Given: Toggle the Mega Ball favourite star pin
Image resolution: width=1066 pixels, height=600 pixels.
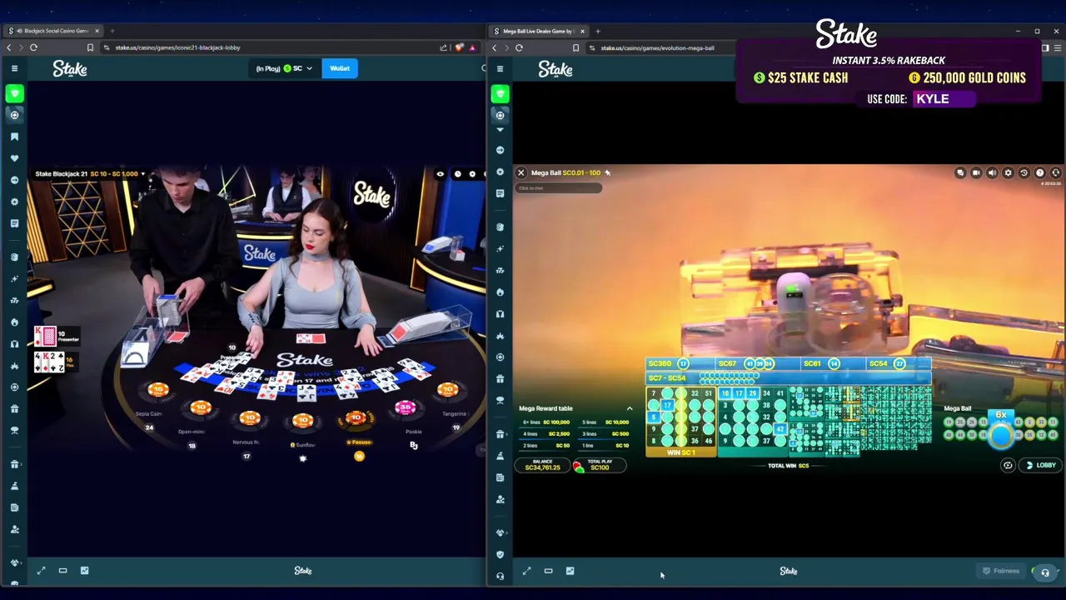Looking at the screenshot, I should coord(607,172).
